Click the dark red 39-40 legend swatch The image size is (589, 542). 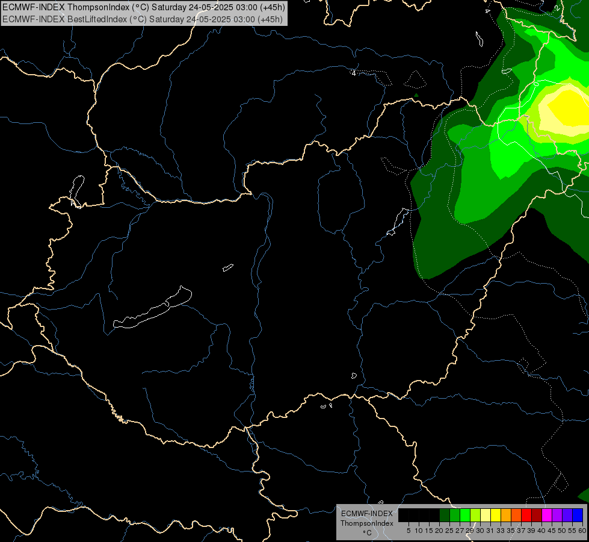click(537, 515)
